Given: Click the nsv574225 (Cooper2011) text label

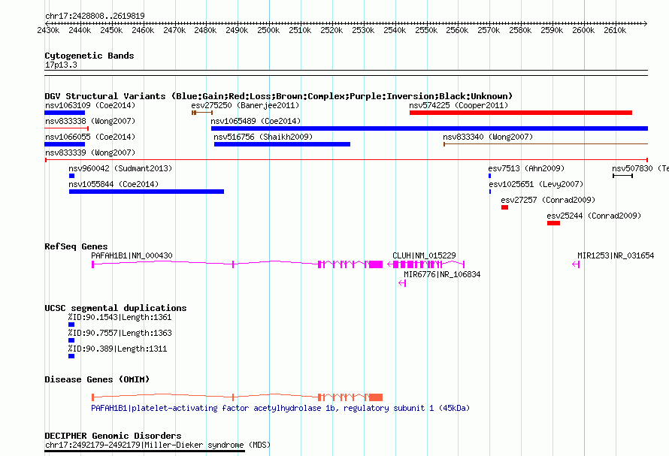Looking at the screenshot, I should tap(459, 105).
